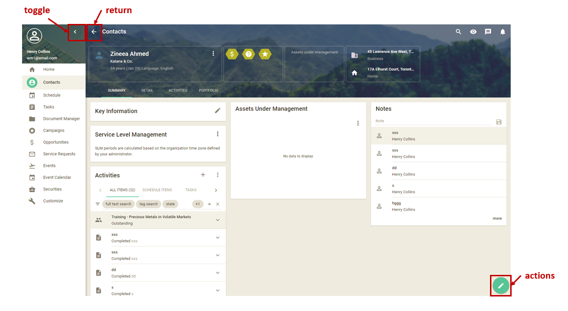This screenshot has width=568, height=311.
Task: Click the star hexagon badge
Action: click(x=265, y=54)
